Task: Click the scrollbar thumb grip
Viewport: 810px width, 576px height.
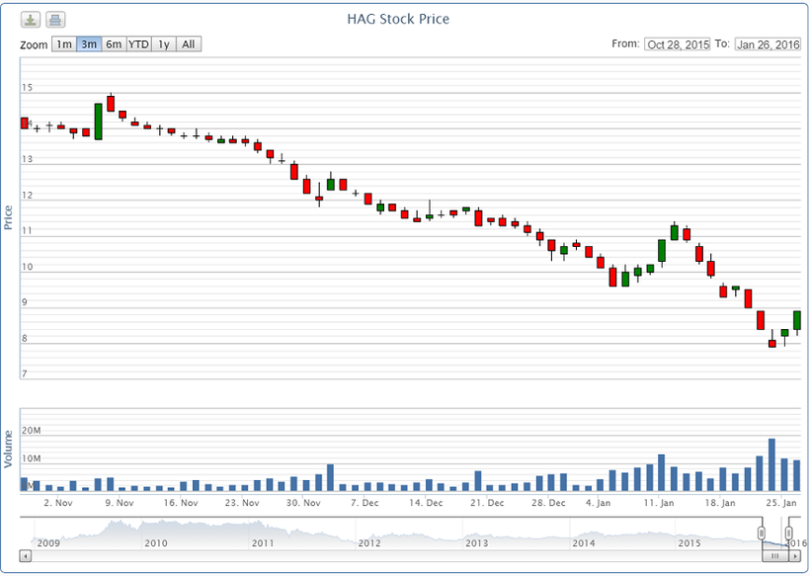Action: point(775,556)
